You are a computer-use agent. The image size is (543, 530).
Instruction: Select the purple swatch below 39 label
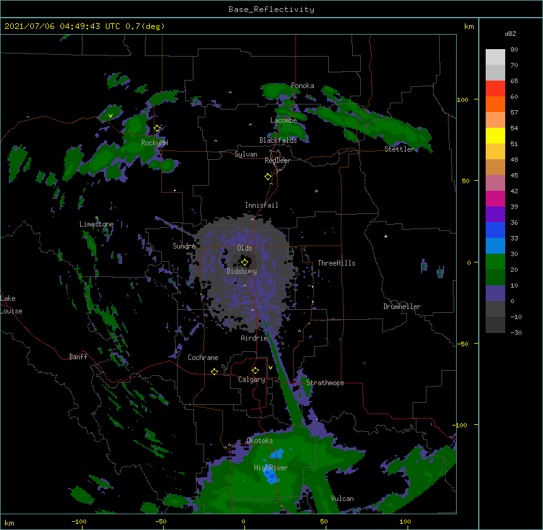495,214
